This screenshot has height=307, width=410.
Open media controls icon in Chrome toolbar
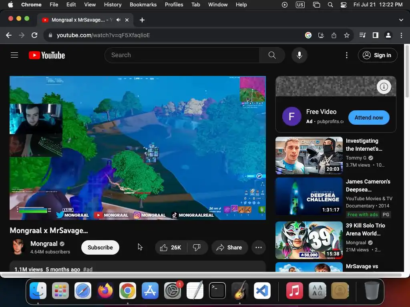363,35
